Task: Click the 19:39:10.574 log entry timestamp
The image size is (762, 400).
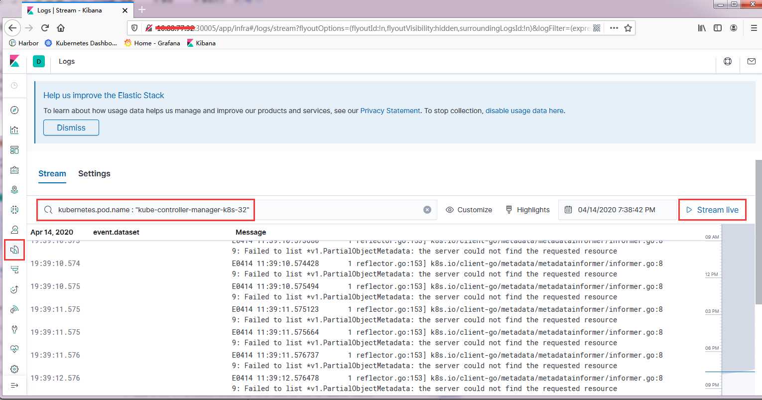Action: (55, 264)
